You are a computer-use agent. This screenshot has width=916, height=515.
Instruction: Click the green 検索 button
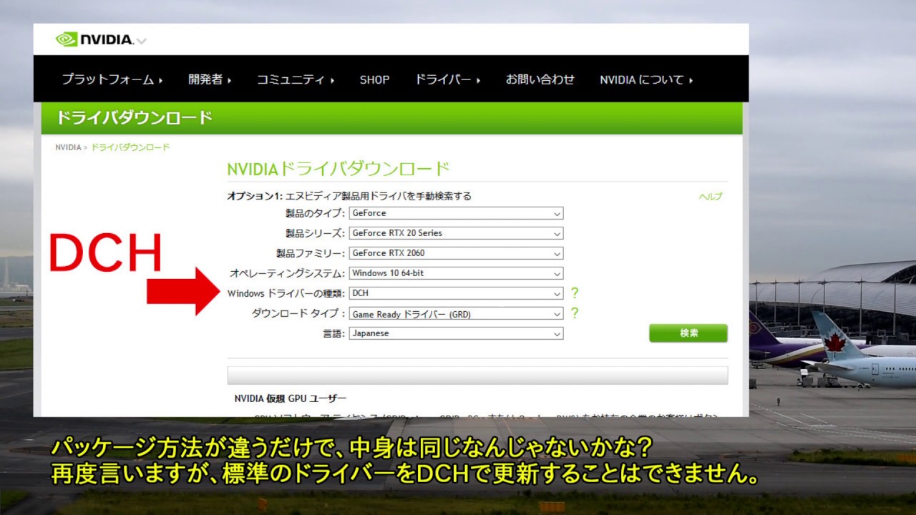tap(688, 333)
